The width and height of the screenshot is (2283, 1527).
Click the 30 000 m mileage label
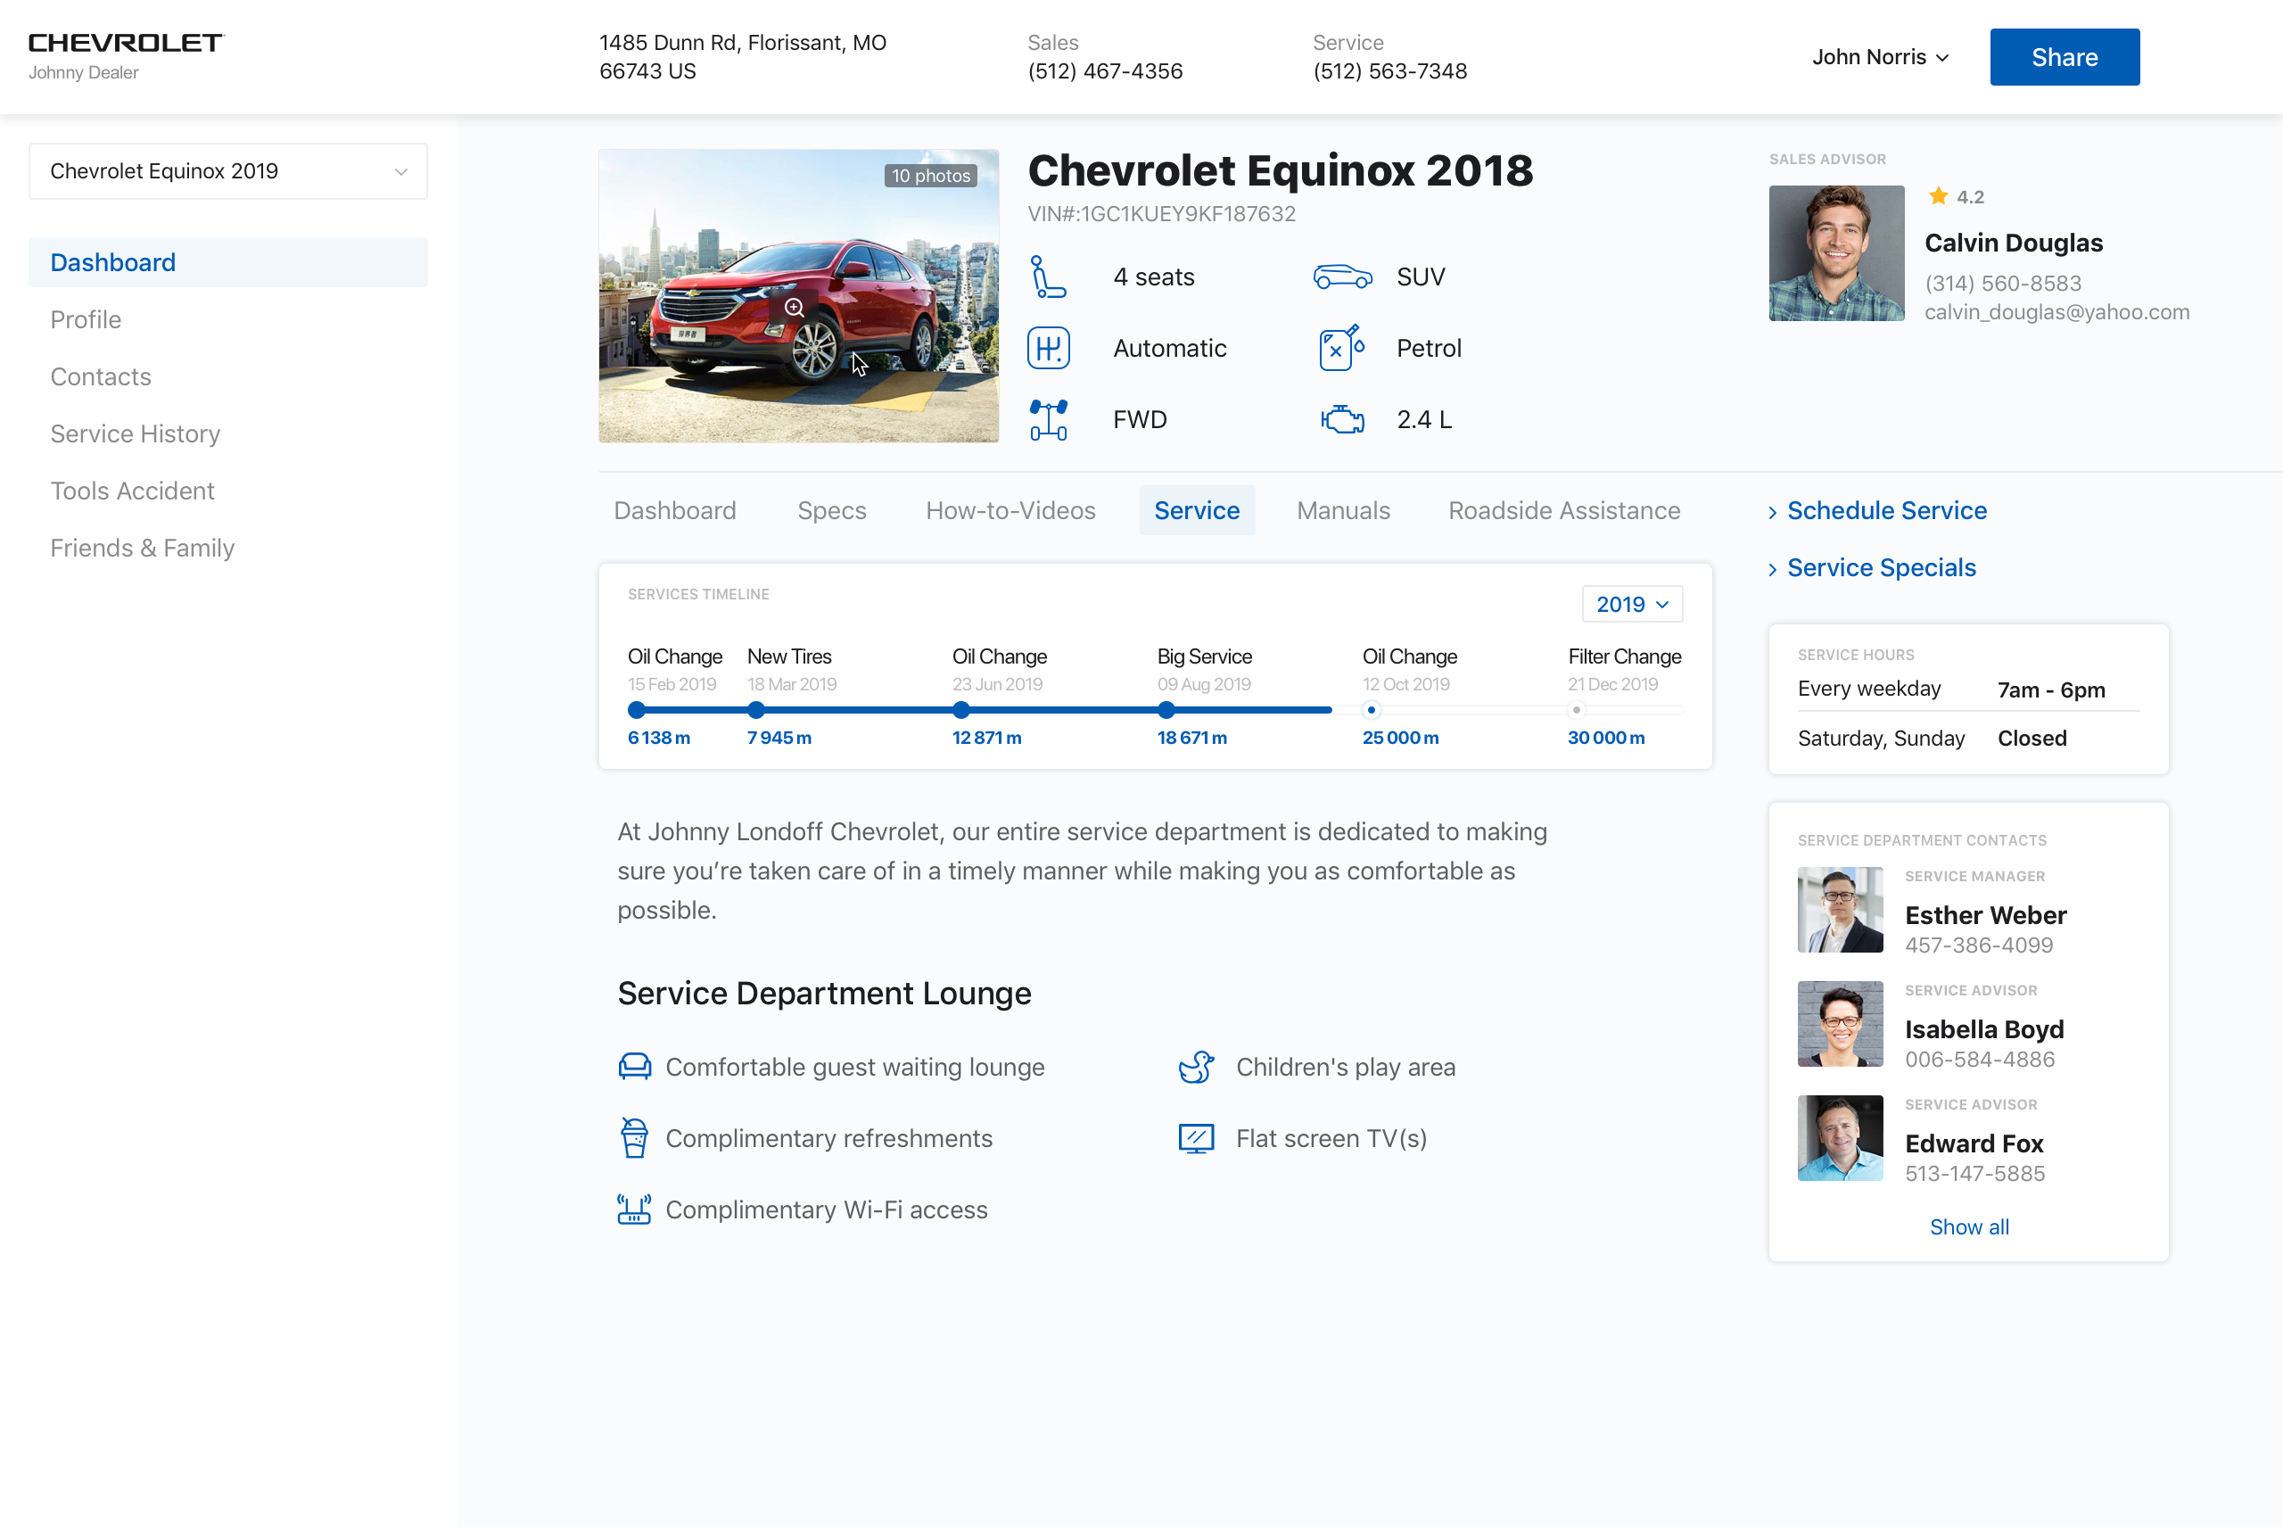pos(1606,738)
